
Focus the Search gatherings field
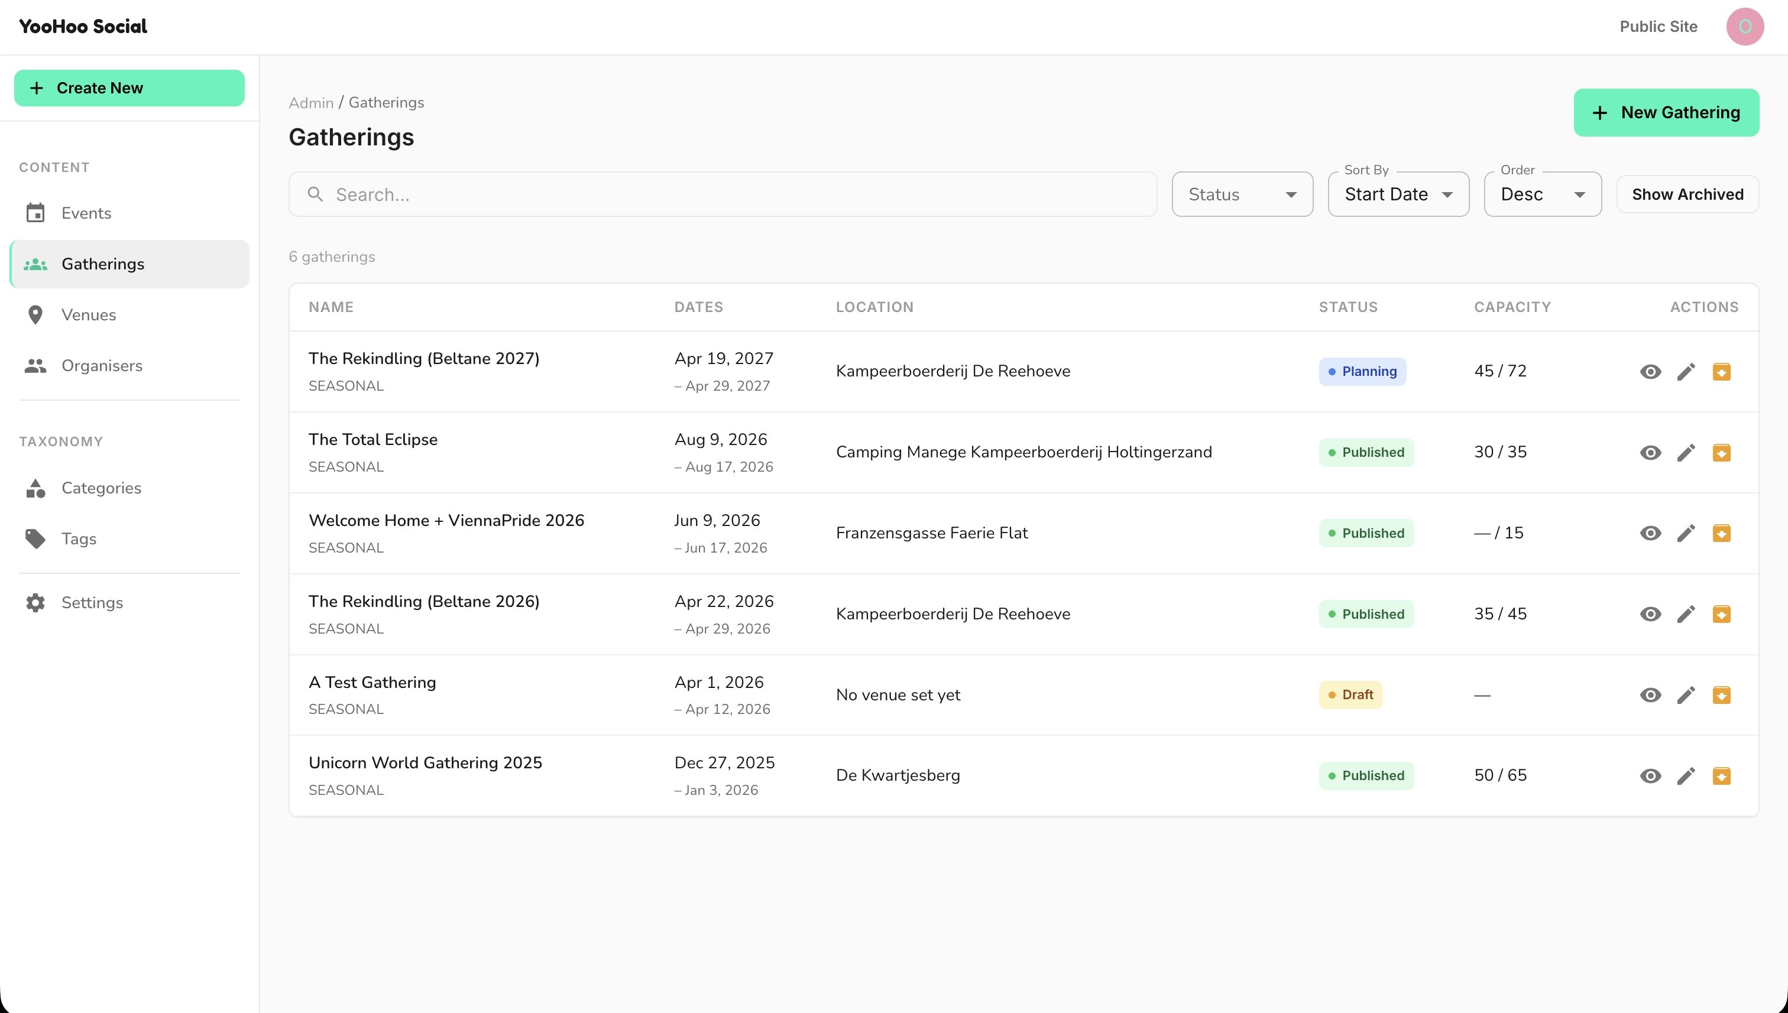pyautogui.click(x=723, y=194)
